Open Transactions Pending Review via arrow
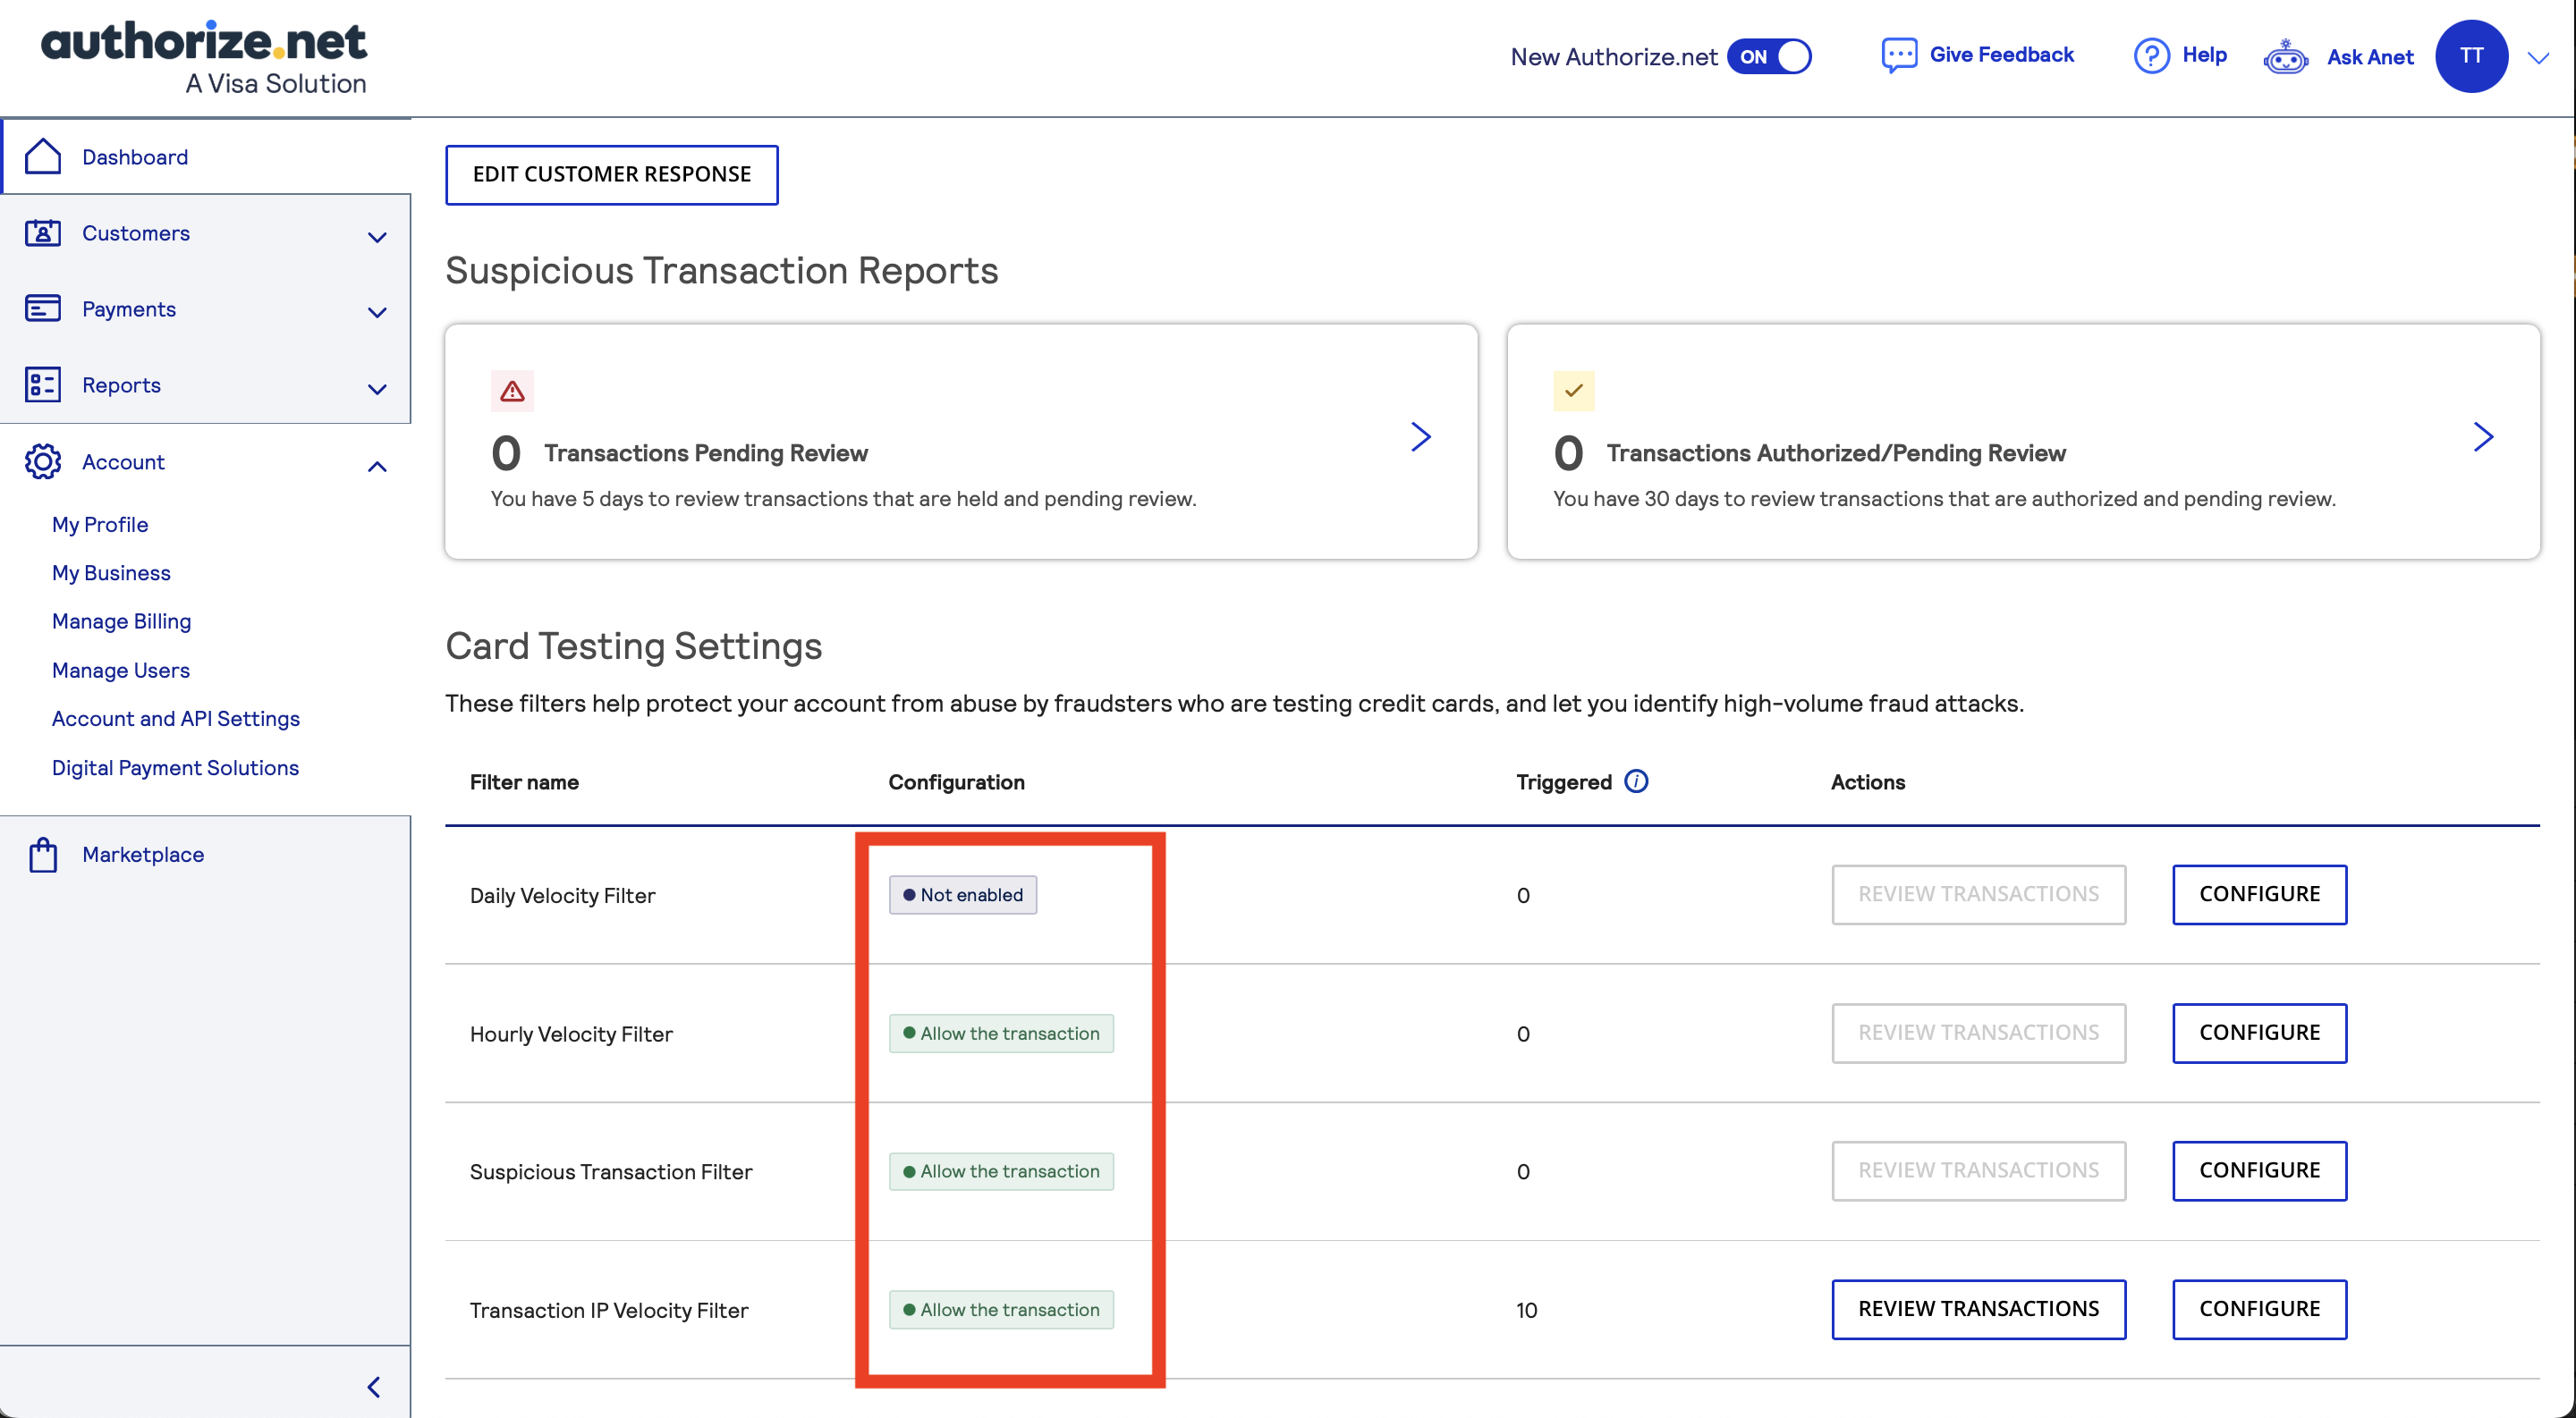2576x1418 pixels. (x=1421, y=436)
